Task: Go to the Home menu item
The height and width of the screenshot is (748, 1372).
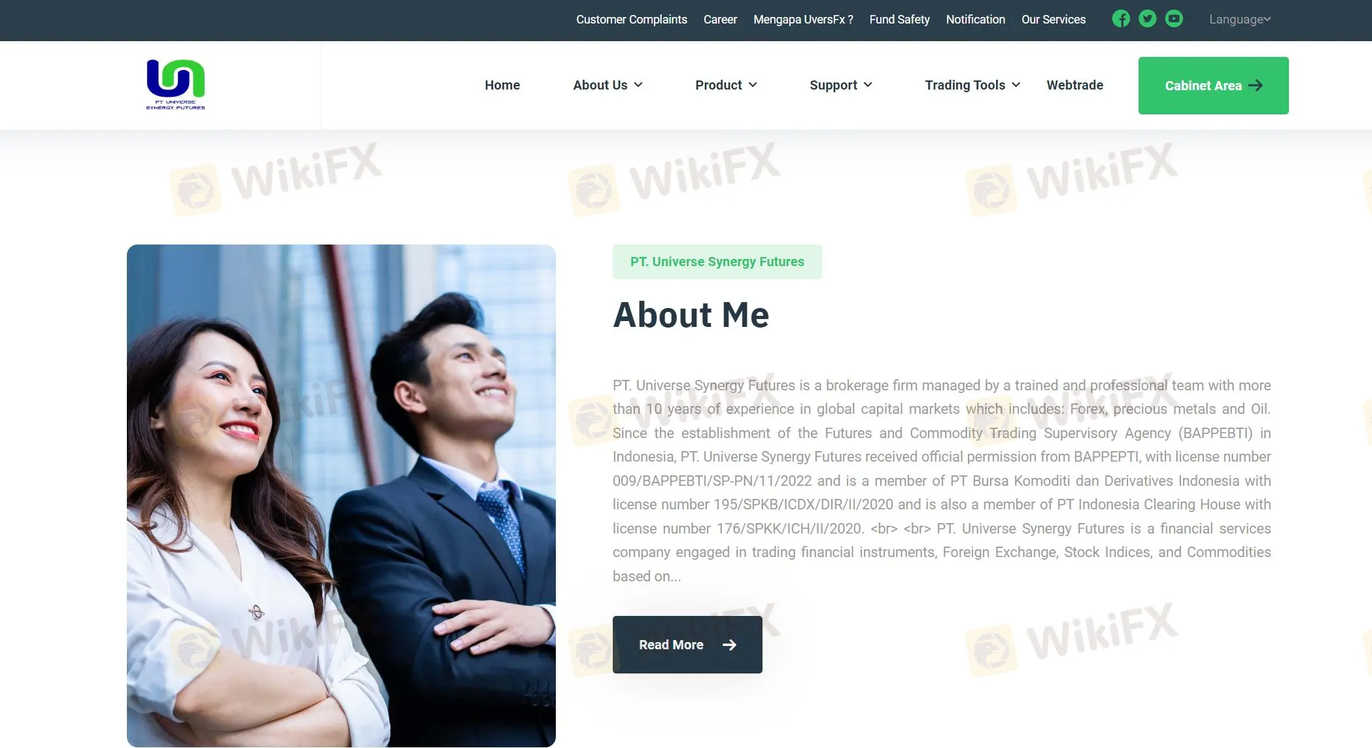Action: click(x=502, y=85)
